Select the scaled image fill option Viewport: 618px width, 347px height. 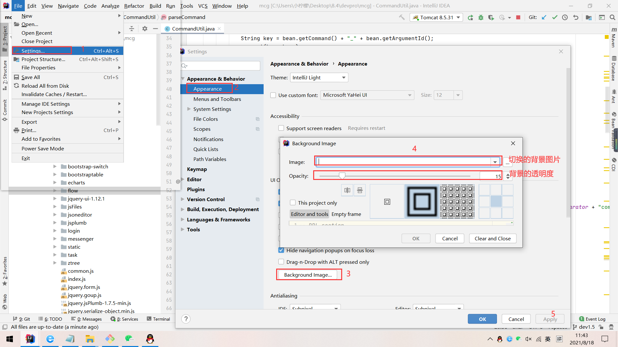(x=422, y=202)
